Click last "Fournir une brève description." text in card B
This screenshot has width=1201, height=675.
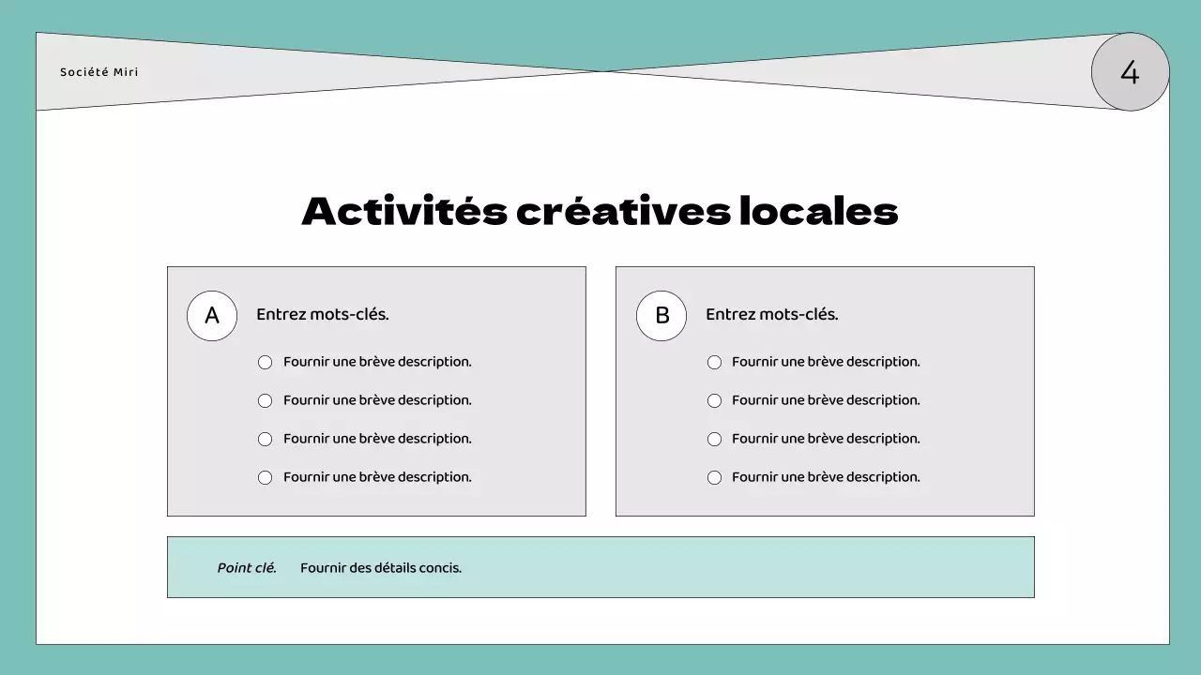(826, 477)
